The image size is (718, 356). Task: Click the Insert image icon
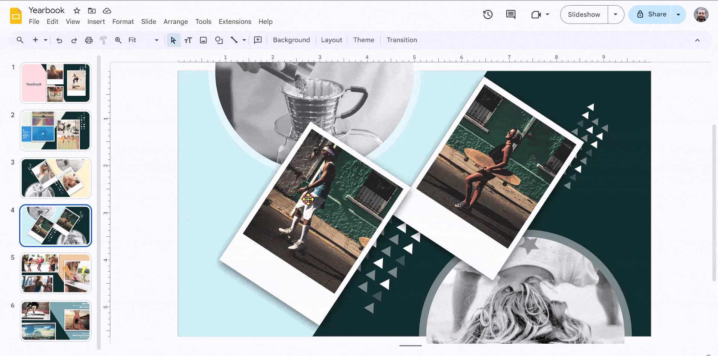(203, 40)
